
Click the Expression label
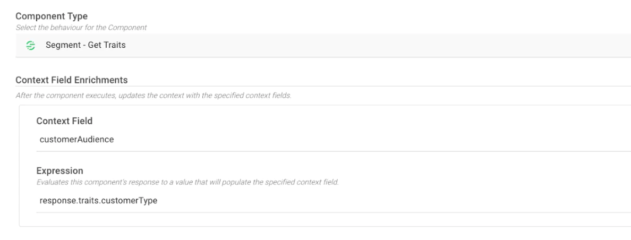59,171
